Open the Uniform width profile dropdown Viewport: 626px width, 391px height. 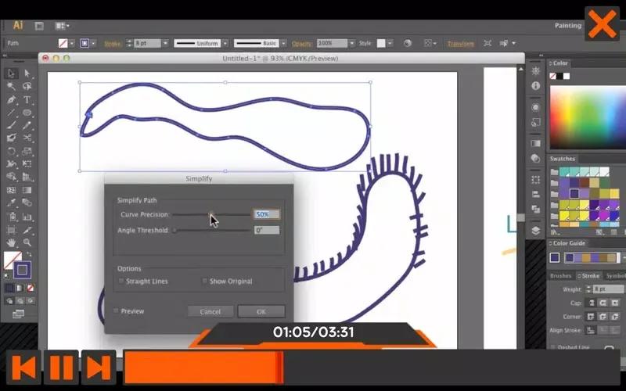tap(225, 43)
